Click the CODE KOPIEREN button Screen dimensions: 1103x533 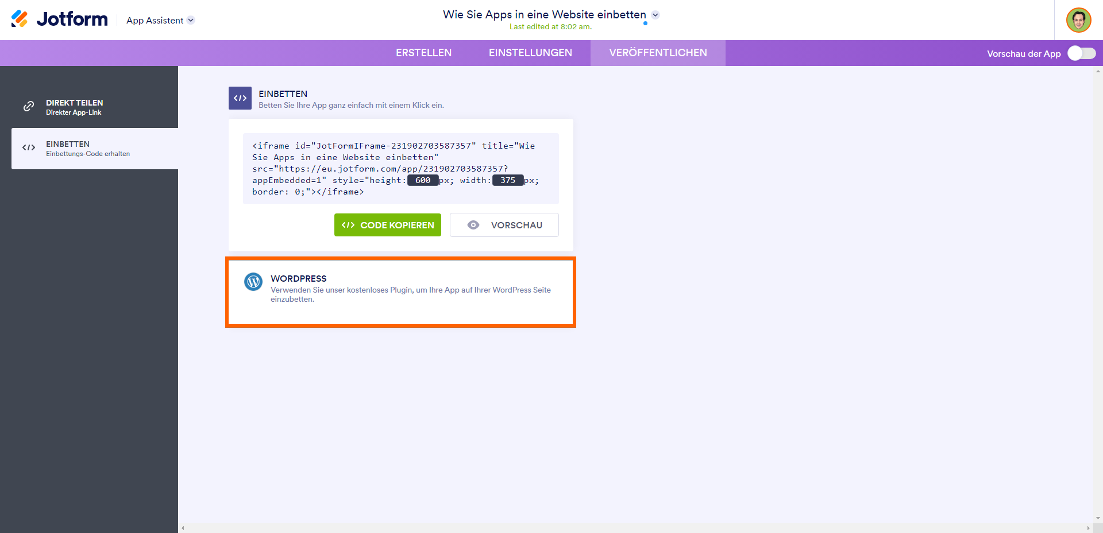click(x=388, y=225)
